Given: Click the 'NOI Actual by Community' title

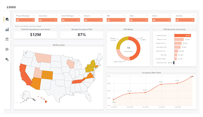Looking at the screenshot, I should coord(174,29).
